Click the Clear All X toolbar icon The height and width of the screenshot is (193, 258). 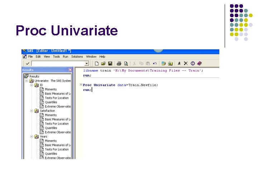(186, 64)
